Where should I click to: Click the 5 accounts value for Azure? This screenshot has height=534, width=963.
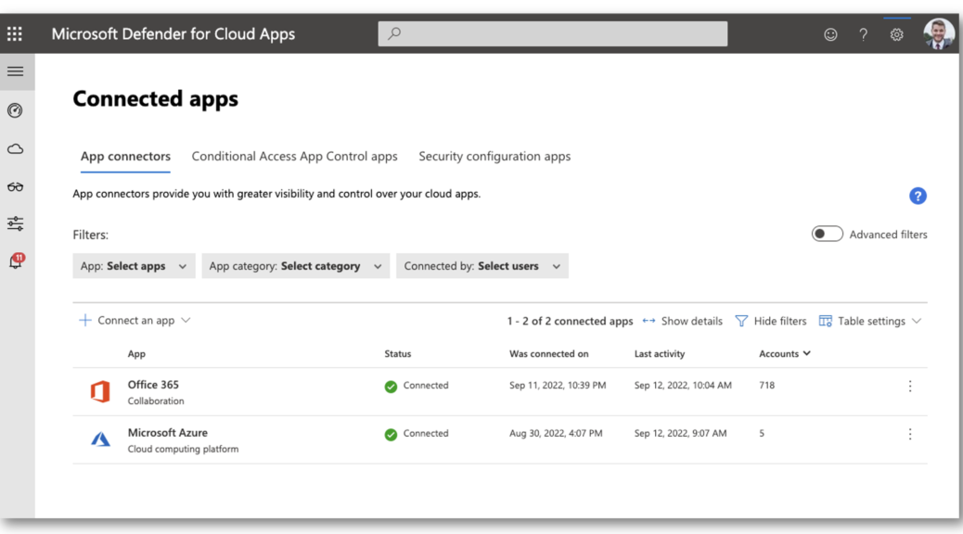coord(762,433)
